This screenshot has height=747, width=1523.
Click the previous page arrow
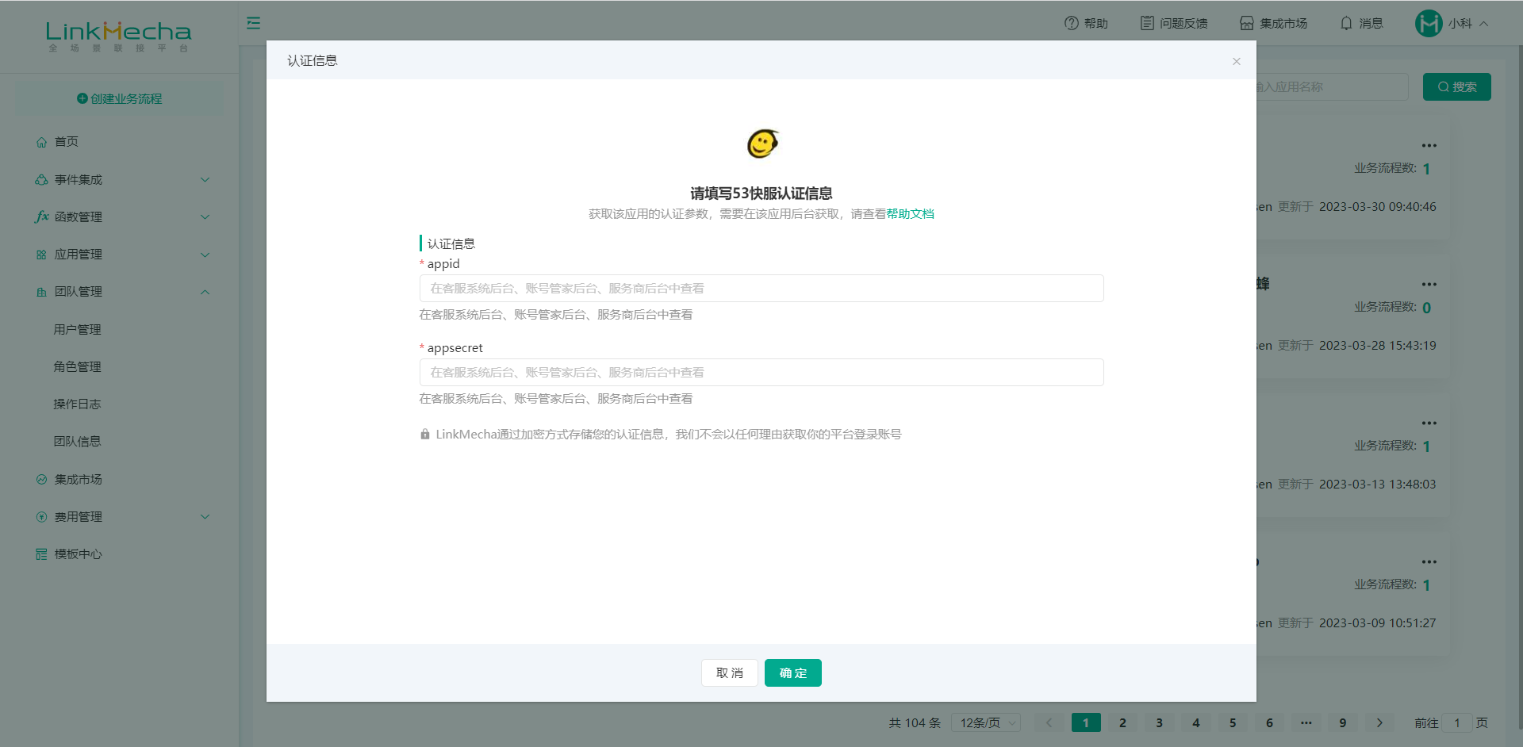click(x=1049, y=723)
